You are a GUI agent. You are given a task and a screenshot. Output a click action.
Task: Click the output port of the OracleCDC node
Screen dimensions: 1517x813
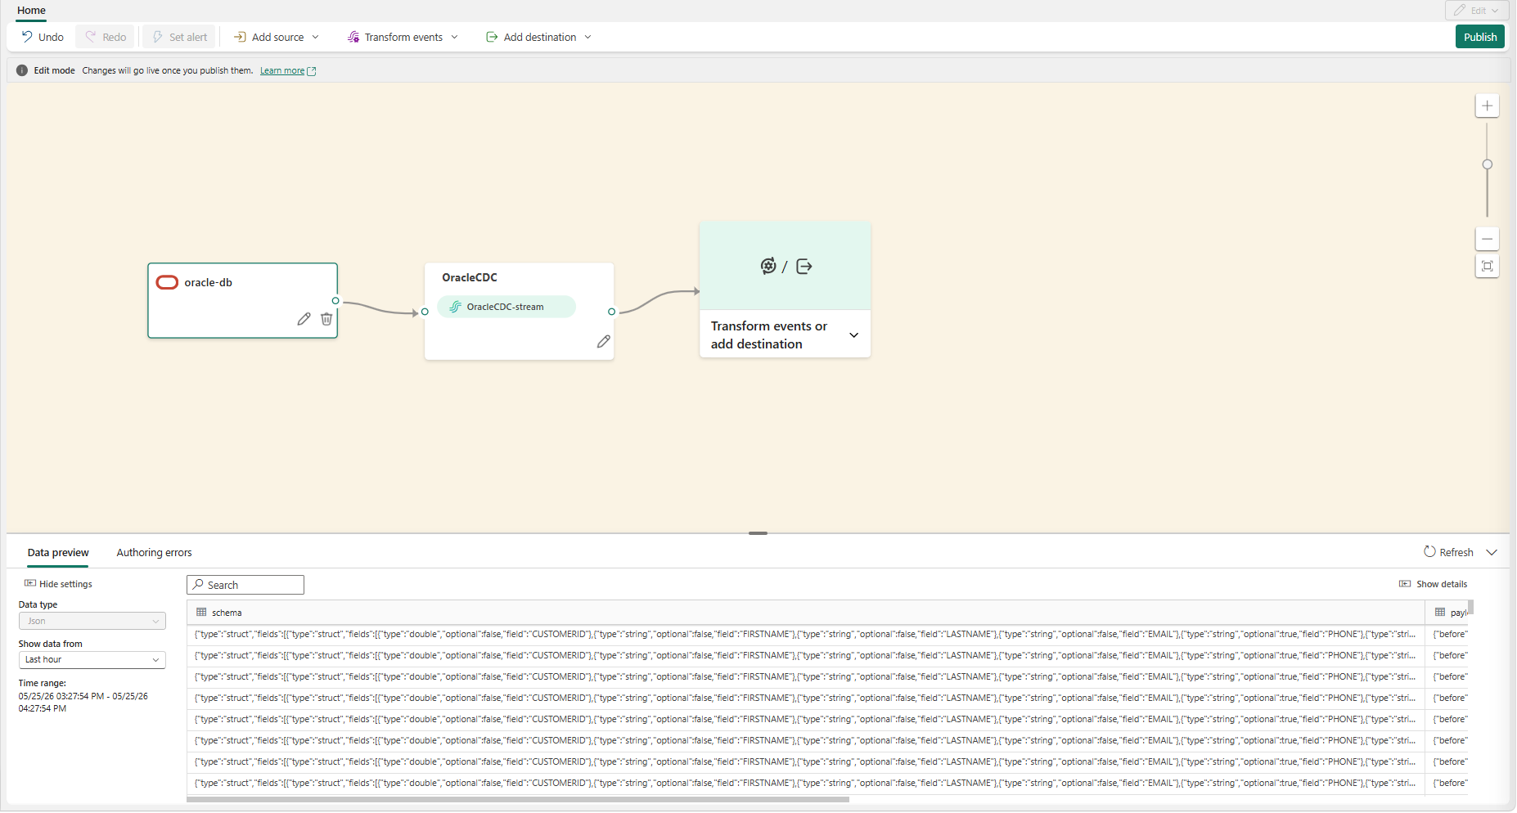coord(611,312)
